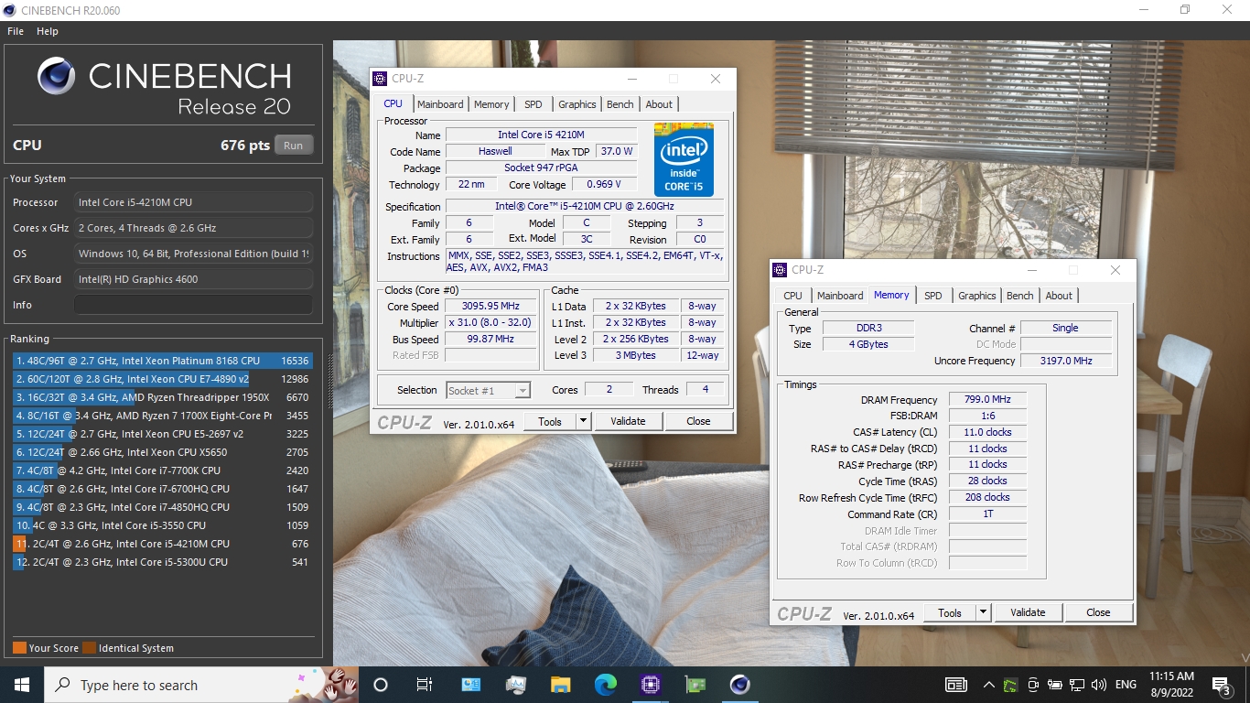The height and width of the screenshot is (703, 1250).
Task: Open Cortana from the taskbar
Action: tap(381, 685)
